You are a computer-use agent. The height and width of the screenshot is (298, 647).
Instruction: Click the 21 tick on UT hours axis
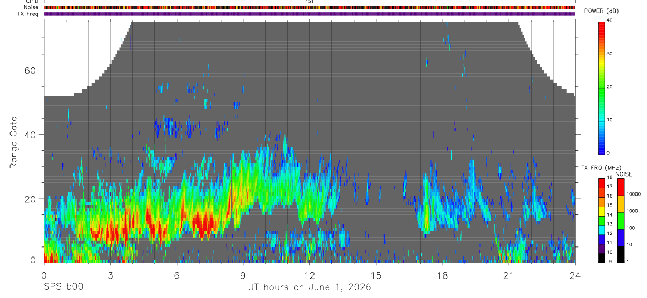tap(508, 275)
